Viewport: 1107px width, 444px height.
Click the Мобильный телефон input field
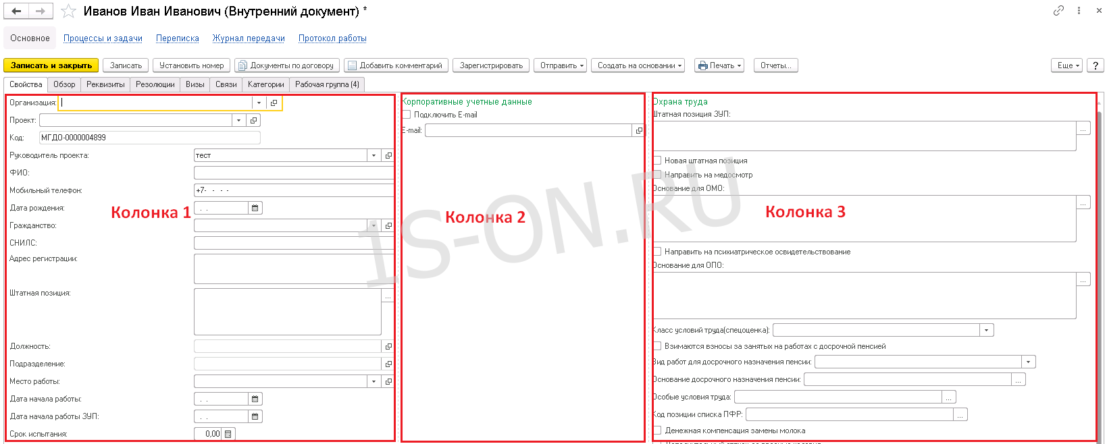[294, 190]
